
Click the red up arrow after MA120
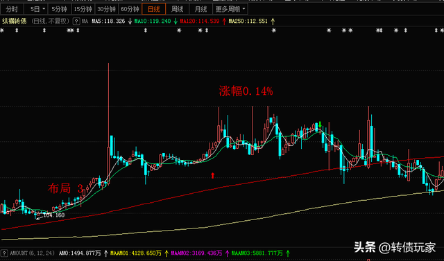coord(224,21)
